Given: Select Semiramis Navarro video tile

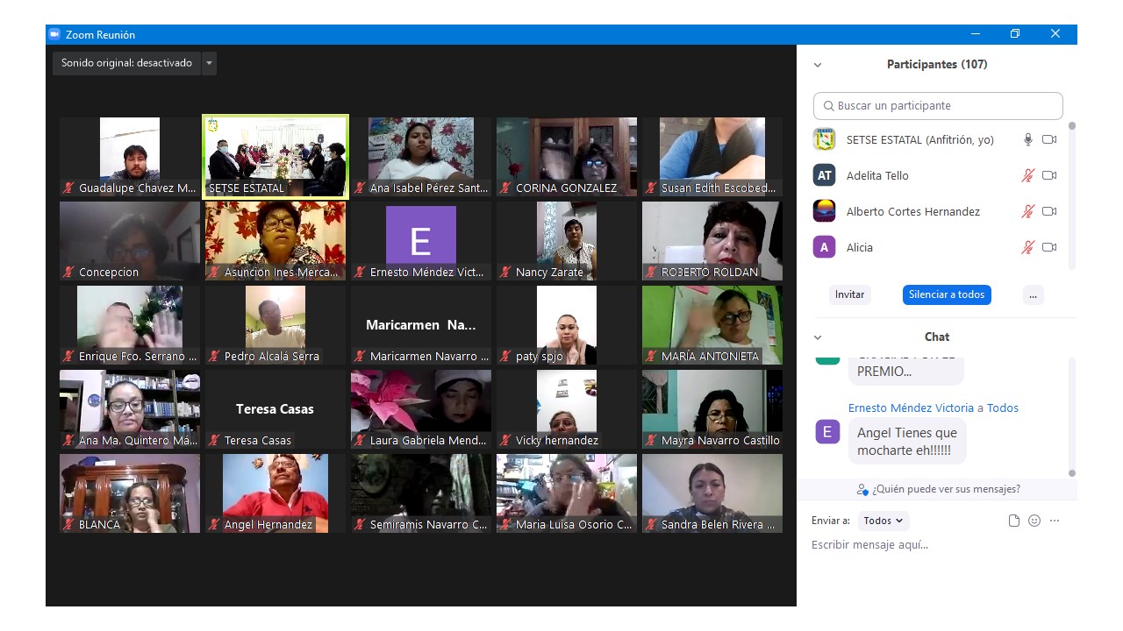Looking at the screenshot, I should pos(421,493).
